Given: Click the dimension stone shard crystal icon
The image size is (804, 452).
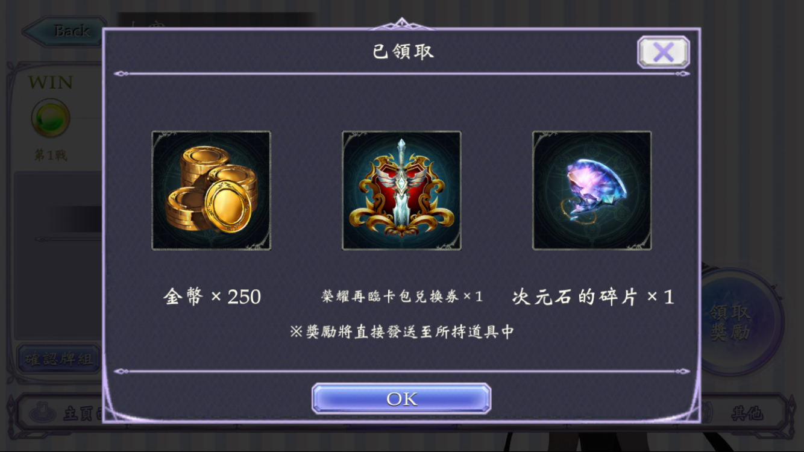Looking at the screenshot, I should click(592, 190).
